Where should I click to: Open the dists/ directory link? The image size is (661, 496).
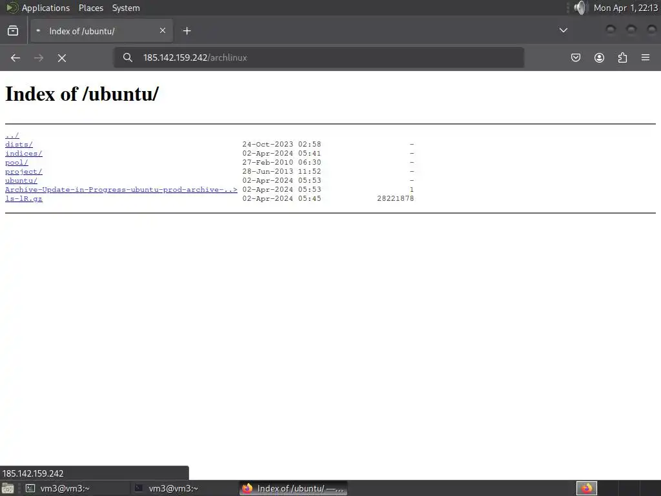pyautogui.click(x=19, y=144)
